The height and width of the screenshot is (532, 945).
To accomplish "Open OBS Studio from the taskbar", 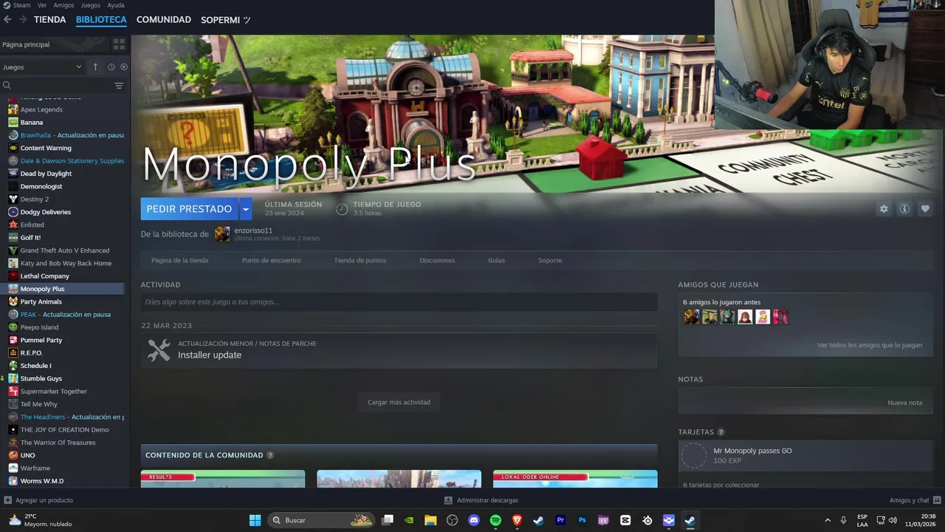I will pyautogui.click(x=453, y=520).
